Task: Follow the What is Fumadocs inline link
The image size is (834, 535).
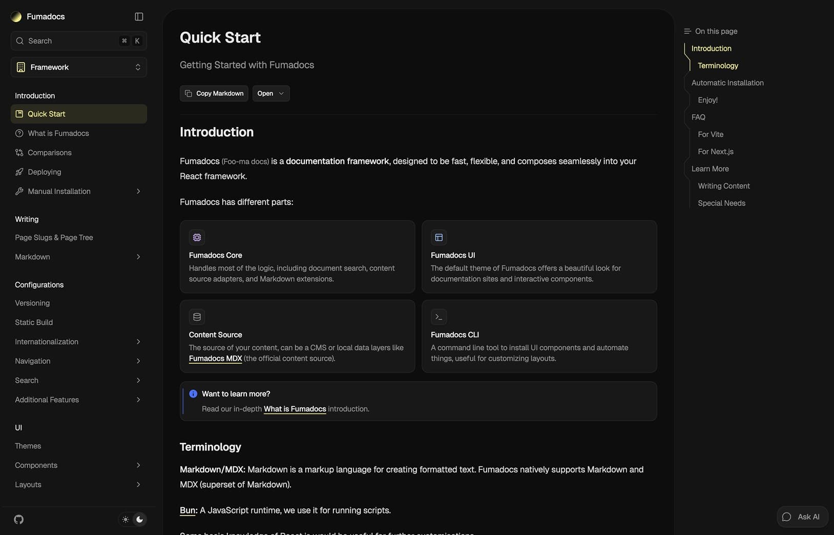Action: point(295,409)
